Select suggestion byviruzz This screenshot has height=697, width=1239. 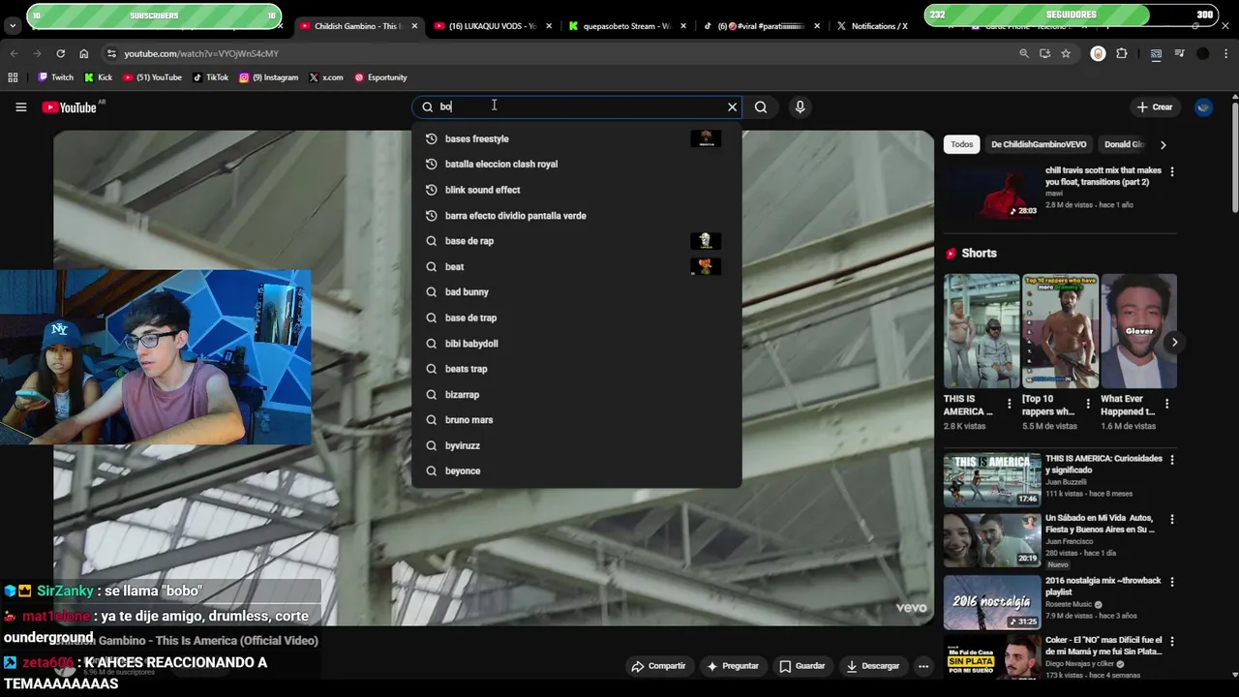(x=576, y=445)
